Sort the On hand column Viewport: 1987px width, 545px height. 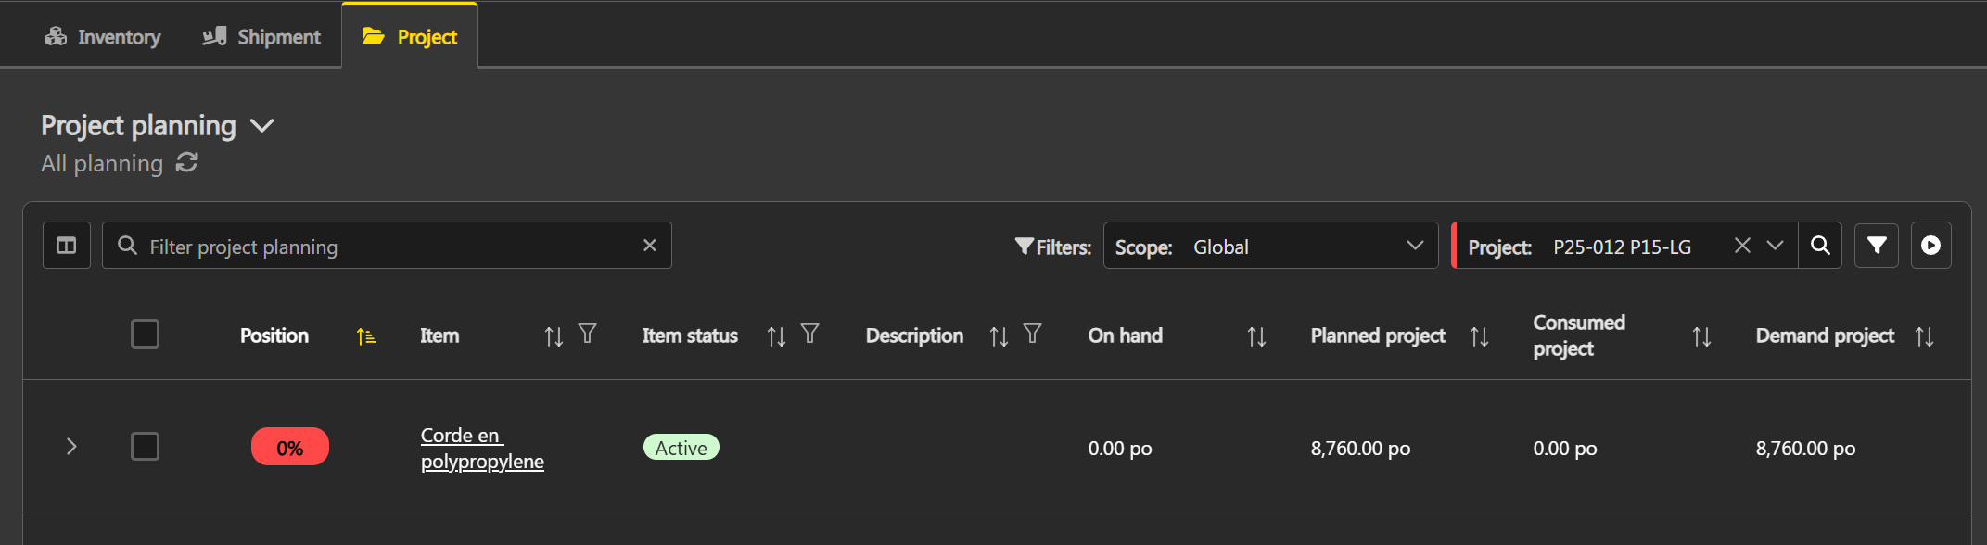click(x=1256, y=336)
